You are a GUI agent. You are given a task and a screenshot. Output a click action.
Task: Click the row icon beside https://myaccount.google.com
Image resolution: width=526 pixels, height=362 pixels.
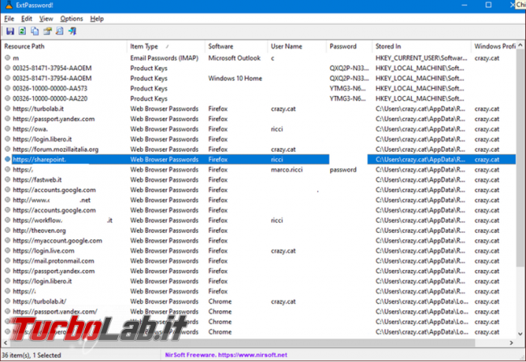coord(7,240)
